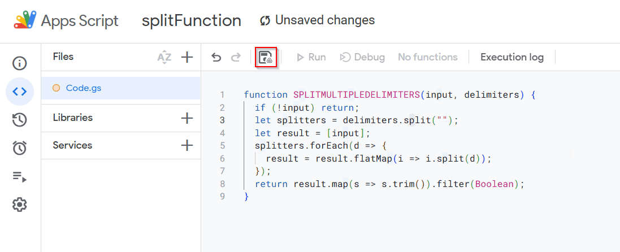
Task: Click line number 1 in gutter
Action: pyautogui.click(x=222, y=95)
